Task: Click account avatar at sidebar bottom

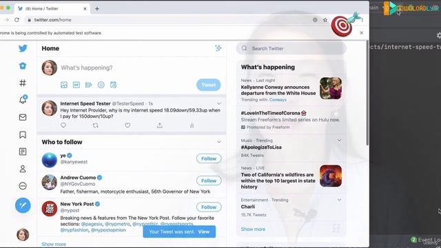Action: click(23, 234)
